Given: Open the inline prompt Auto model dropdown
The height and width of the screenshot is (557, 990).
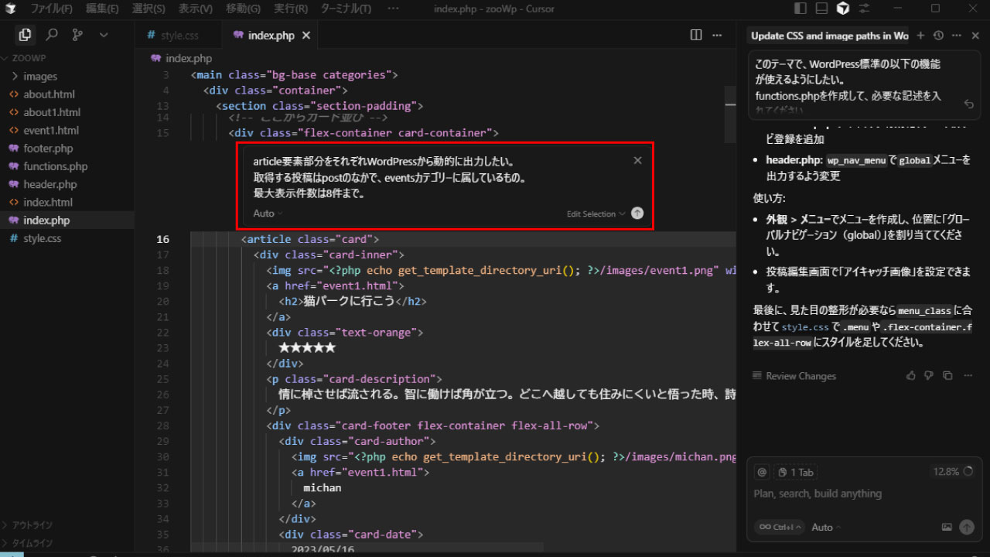Looking at the screenshot, I should pos(268,214).
